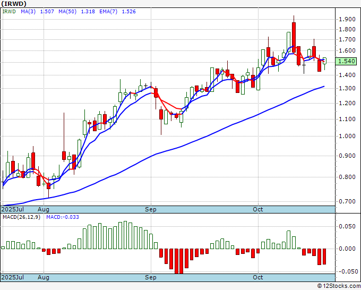Click the 0.900 price axis label
The image size is (361, 290).
click(347, 156)
